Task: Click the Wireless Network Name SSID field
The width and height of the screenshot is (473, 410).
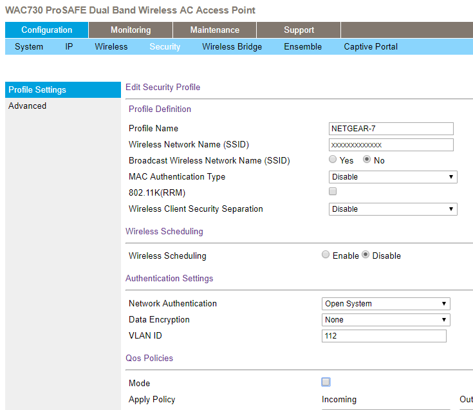Action: point(391,145)
